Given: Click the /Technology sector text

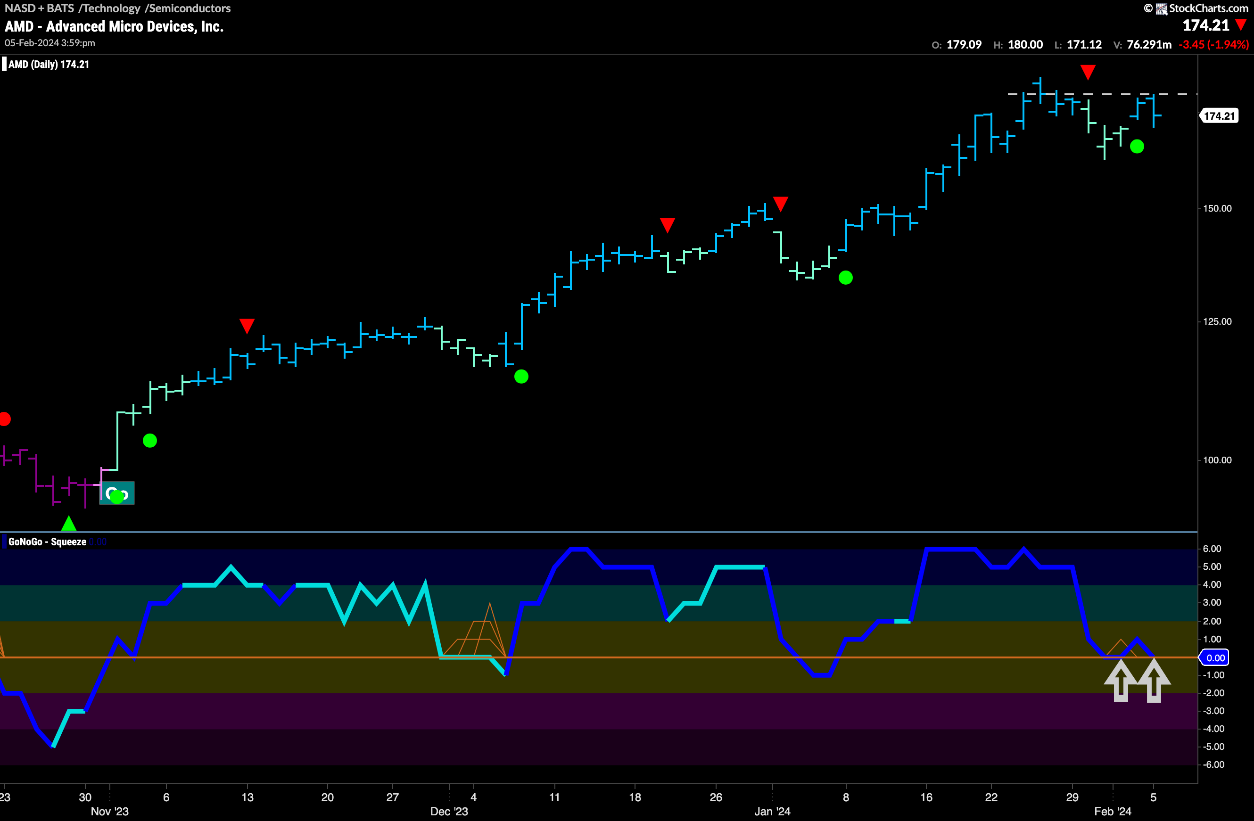Looking at the screenshot, I should 109,8.
